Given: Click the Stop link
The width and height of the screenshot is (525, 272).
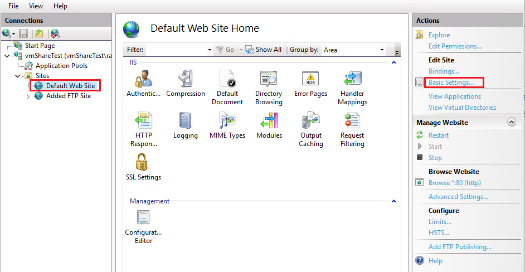Looking at the screenshot, I should click(x=435, y=157).
